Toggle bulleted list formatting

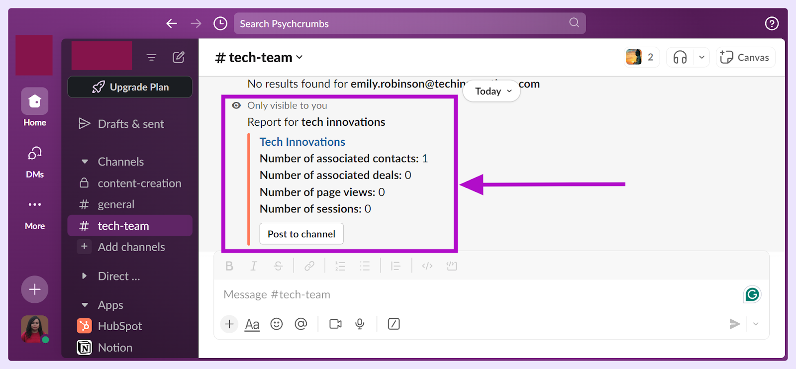click(x=365, y=266)
